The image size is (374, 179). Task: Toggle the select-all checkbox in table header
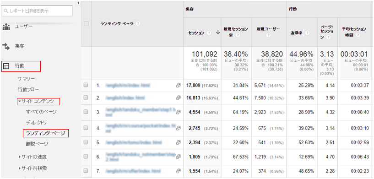coord(86,24)
